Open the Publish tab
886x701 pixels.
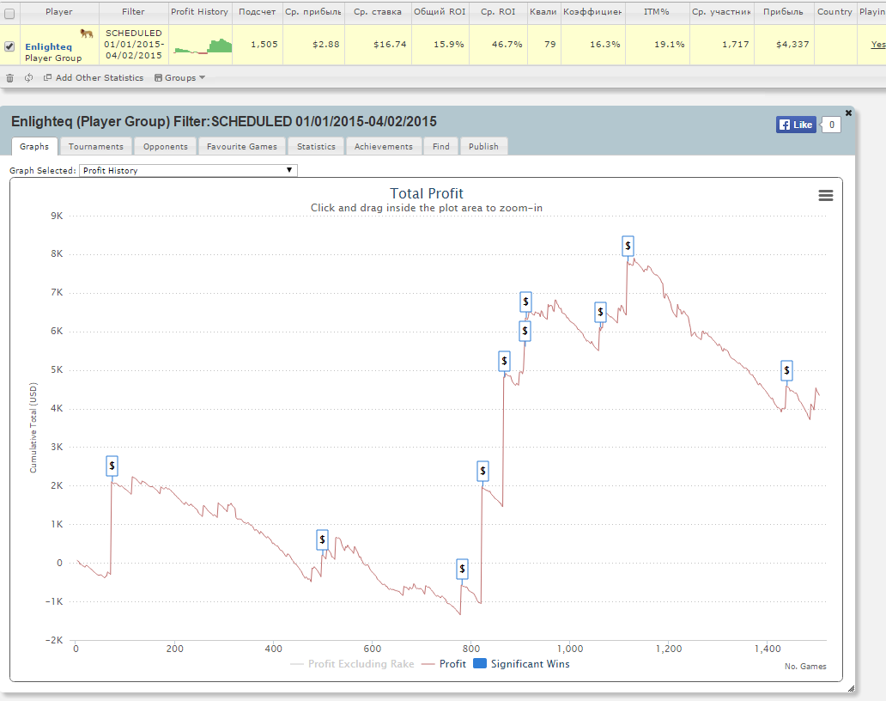pos(483,146)
